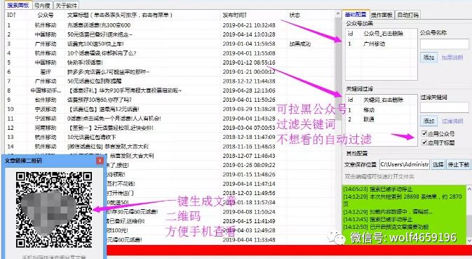The image size is (472, 259).
Task: Click date cell 2019-04-04 11:33:48
Action: 249,240
